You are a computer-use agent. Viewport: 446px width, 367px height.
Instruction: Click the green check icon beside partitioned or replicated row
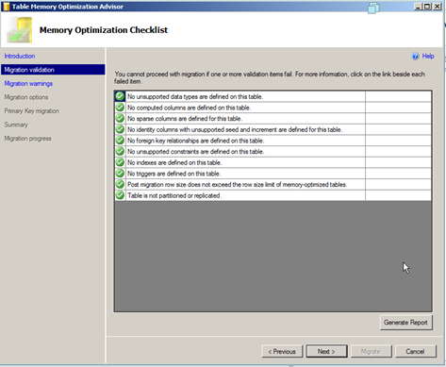[x=120, y=195]
